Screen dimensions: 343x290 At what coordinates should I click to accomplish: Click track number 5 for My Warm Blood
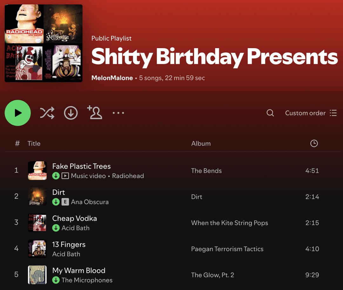pyautogui.click(x=16, y=274)
